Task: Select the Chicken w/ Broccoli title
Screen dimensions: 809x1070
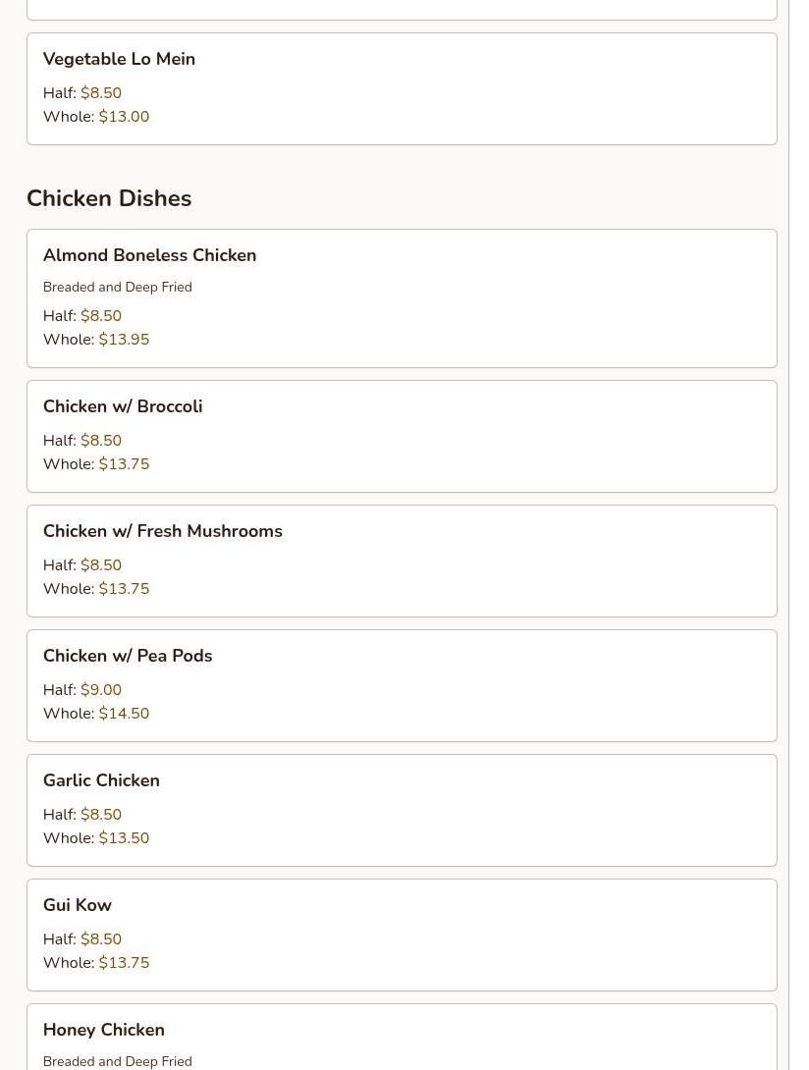Action: point(123,406)
